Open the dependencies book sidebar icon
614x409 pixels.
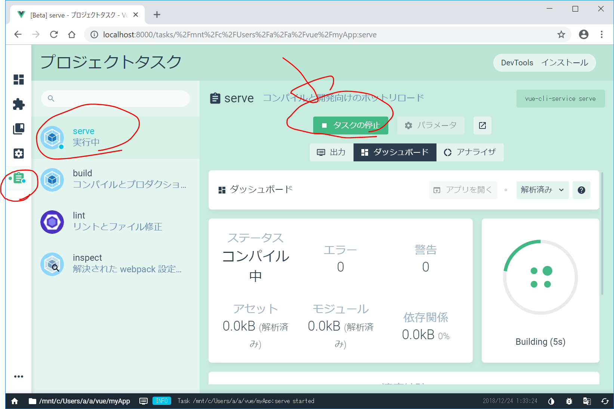(x=19, y=129)
